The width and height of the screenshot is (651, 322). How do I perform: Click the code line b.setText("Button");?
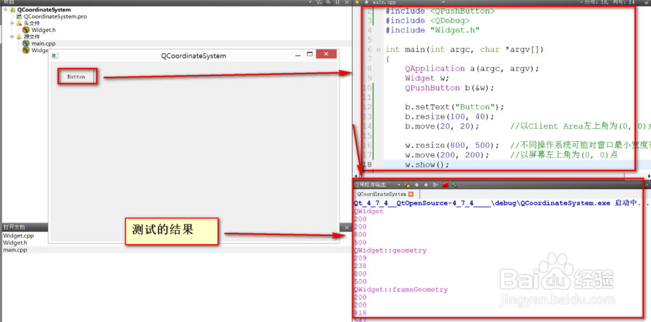click(454, 107)
